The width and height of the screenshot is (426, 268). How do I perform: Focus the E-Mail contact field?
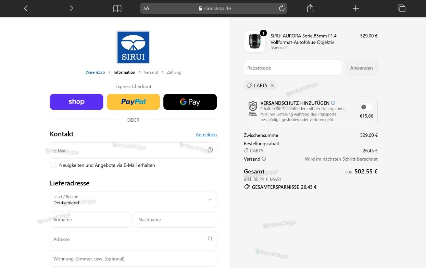133,150
